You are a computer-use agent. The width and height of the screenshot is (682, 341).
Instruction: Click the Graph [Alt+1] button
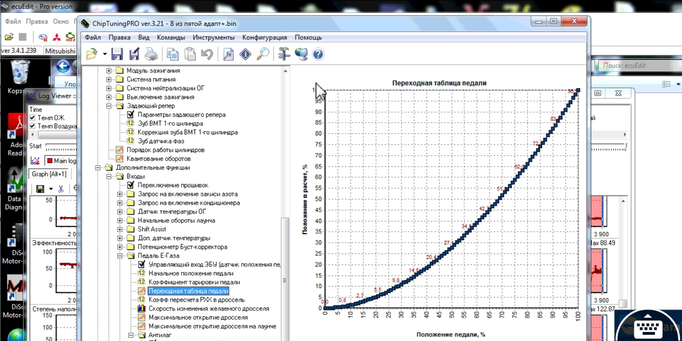click(x=49, y=174)
